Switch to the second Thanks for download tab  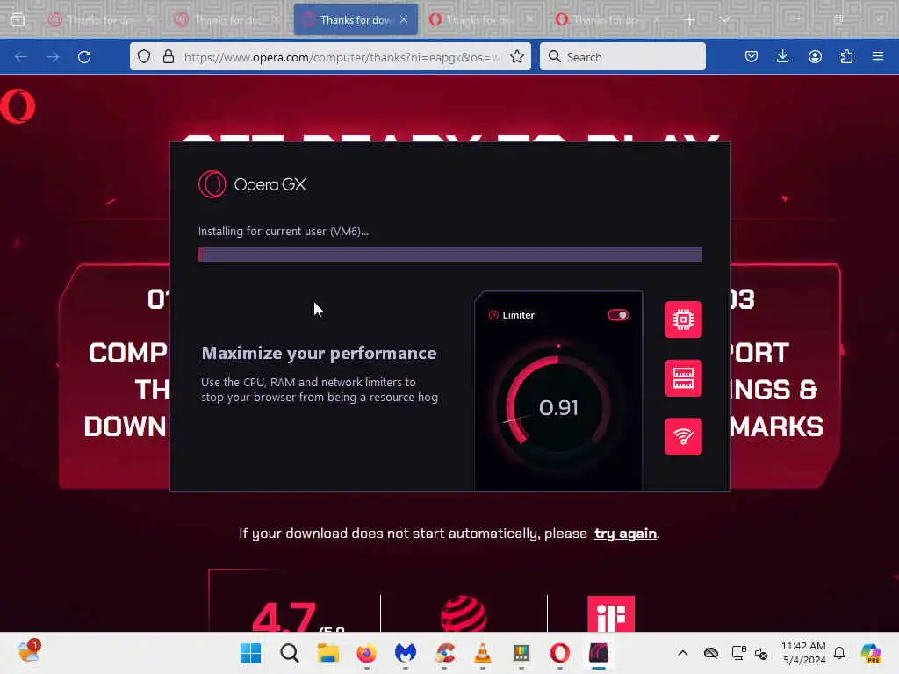(x=225, y=19)
